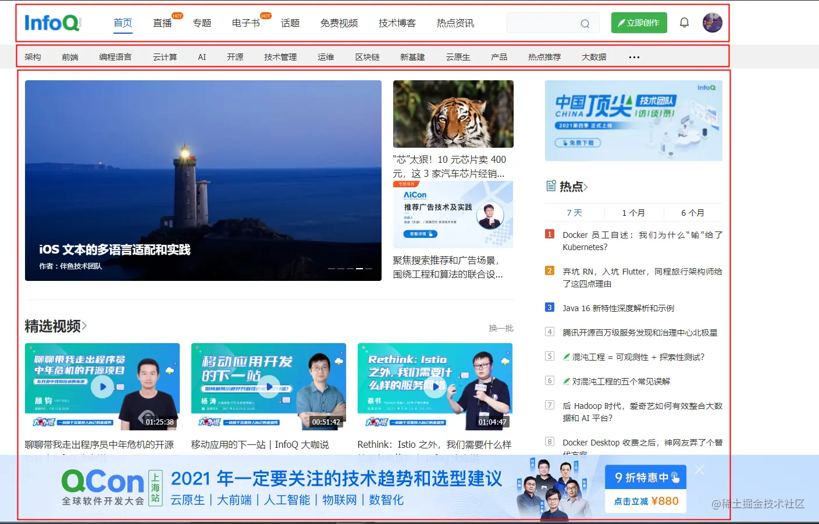The height and width of the screenshot is (524, 819).
Task: Expand more categories with the ellipsis
Action: (x=634, y=57)
